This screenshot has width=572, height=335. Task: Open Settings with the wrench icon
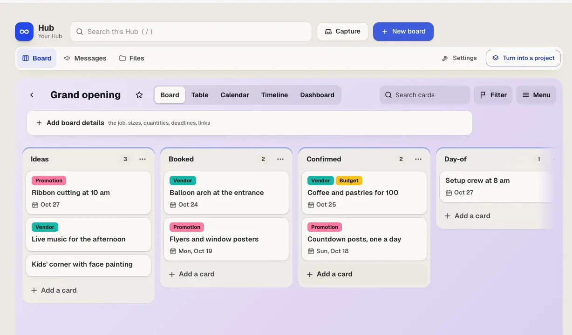pos(459,58)
